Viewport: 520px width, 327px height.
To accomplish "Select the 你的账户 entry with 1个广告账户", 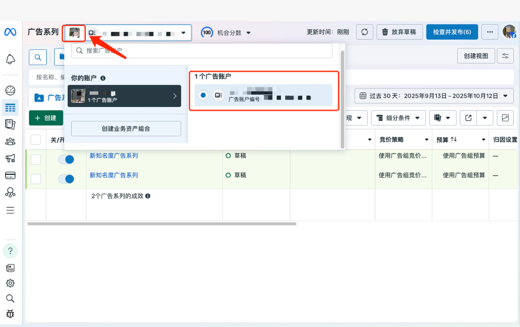I will [x=124, y=96].
